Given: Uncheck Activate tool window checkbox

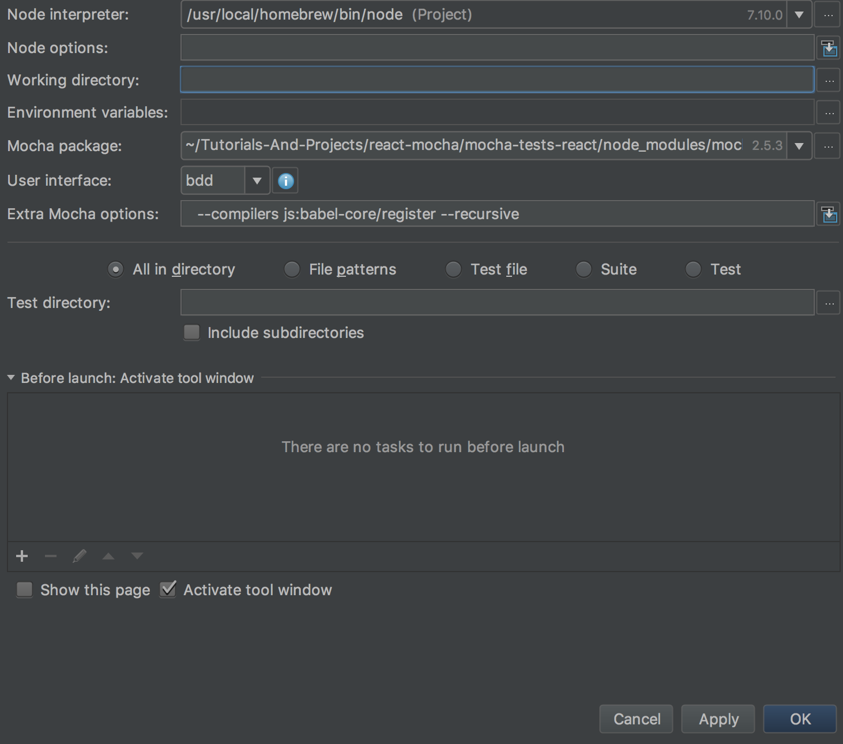Looking at the screenshot, I should [168, 589].
